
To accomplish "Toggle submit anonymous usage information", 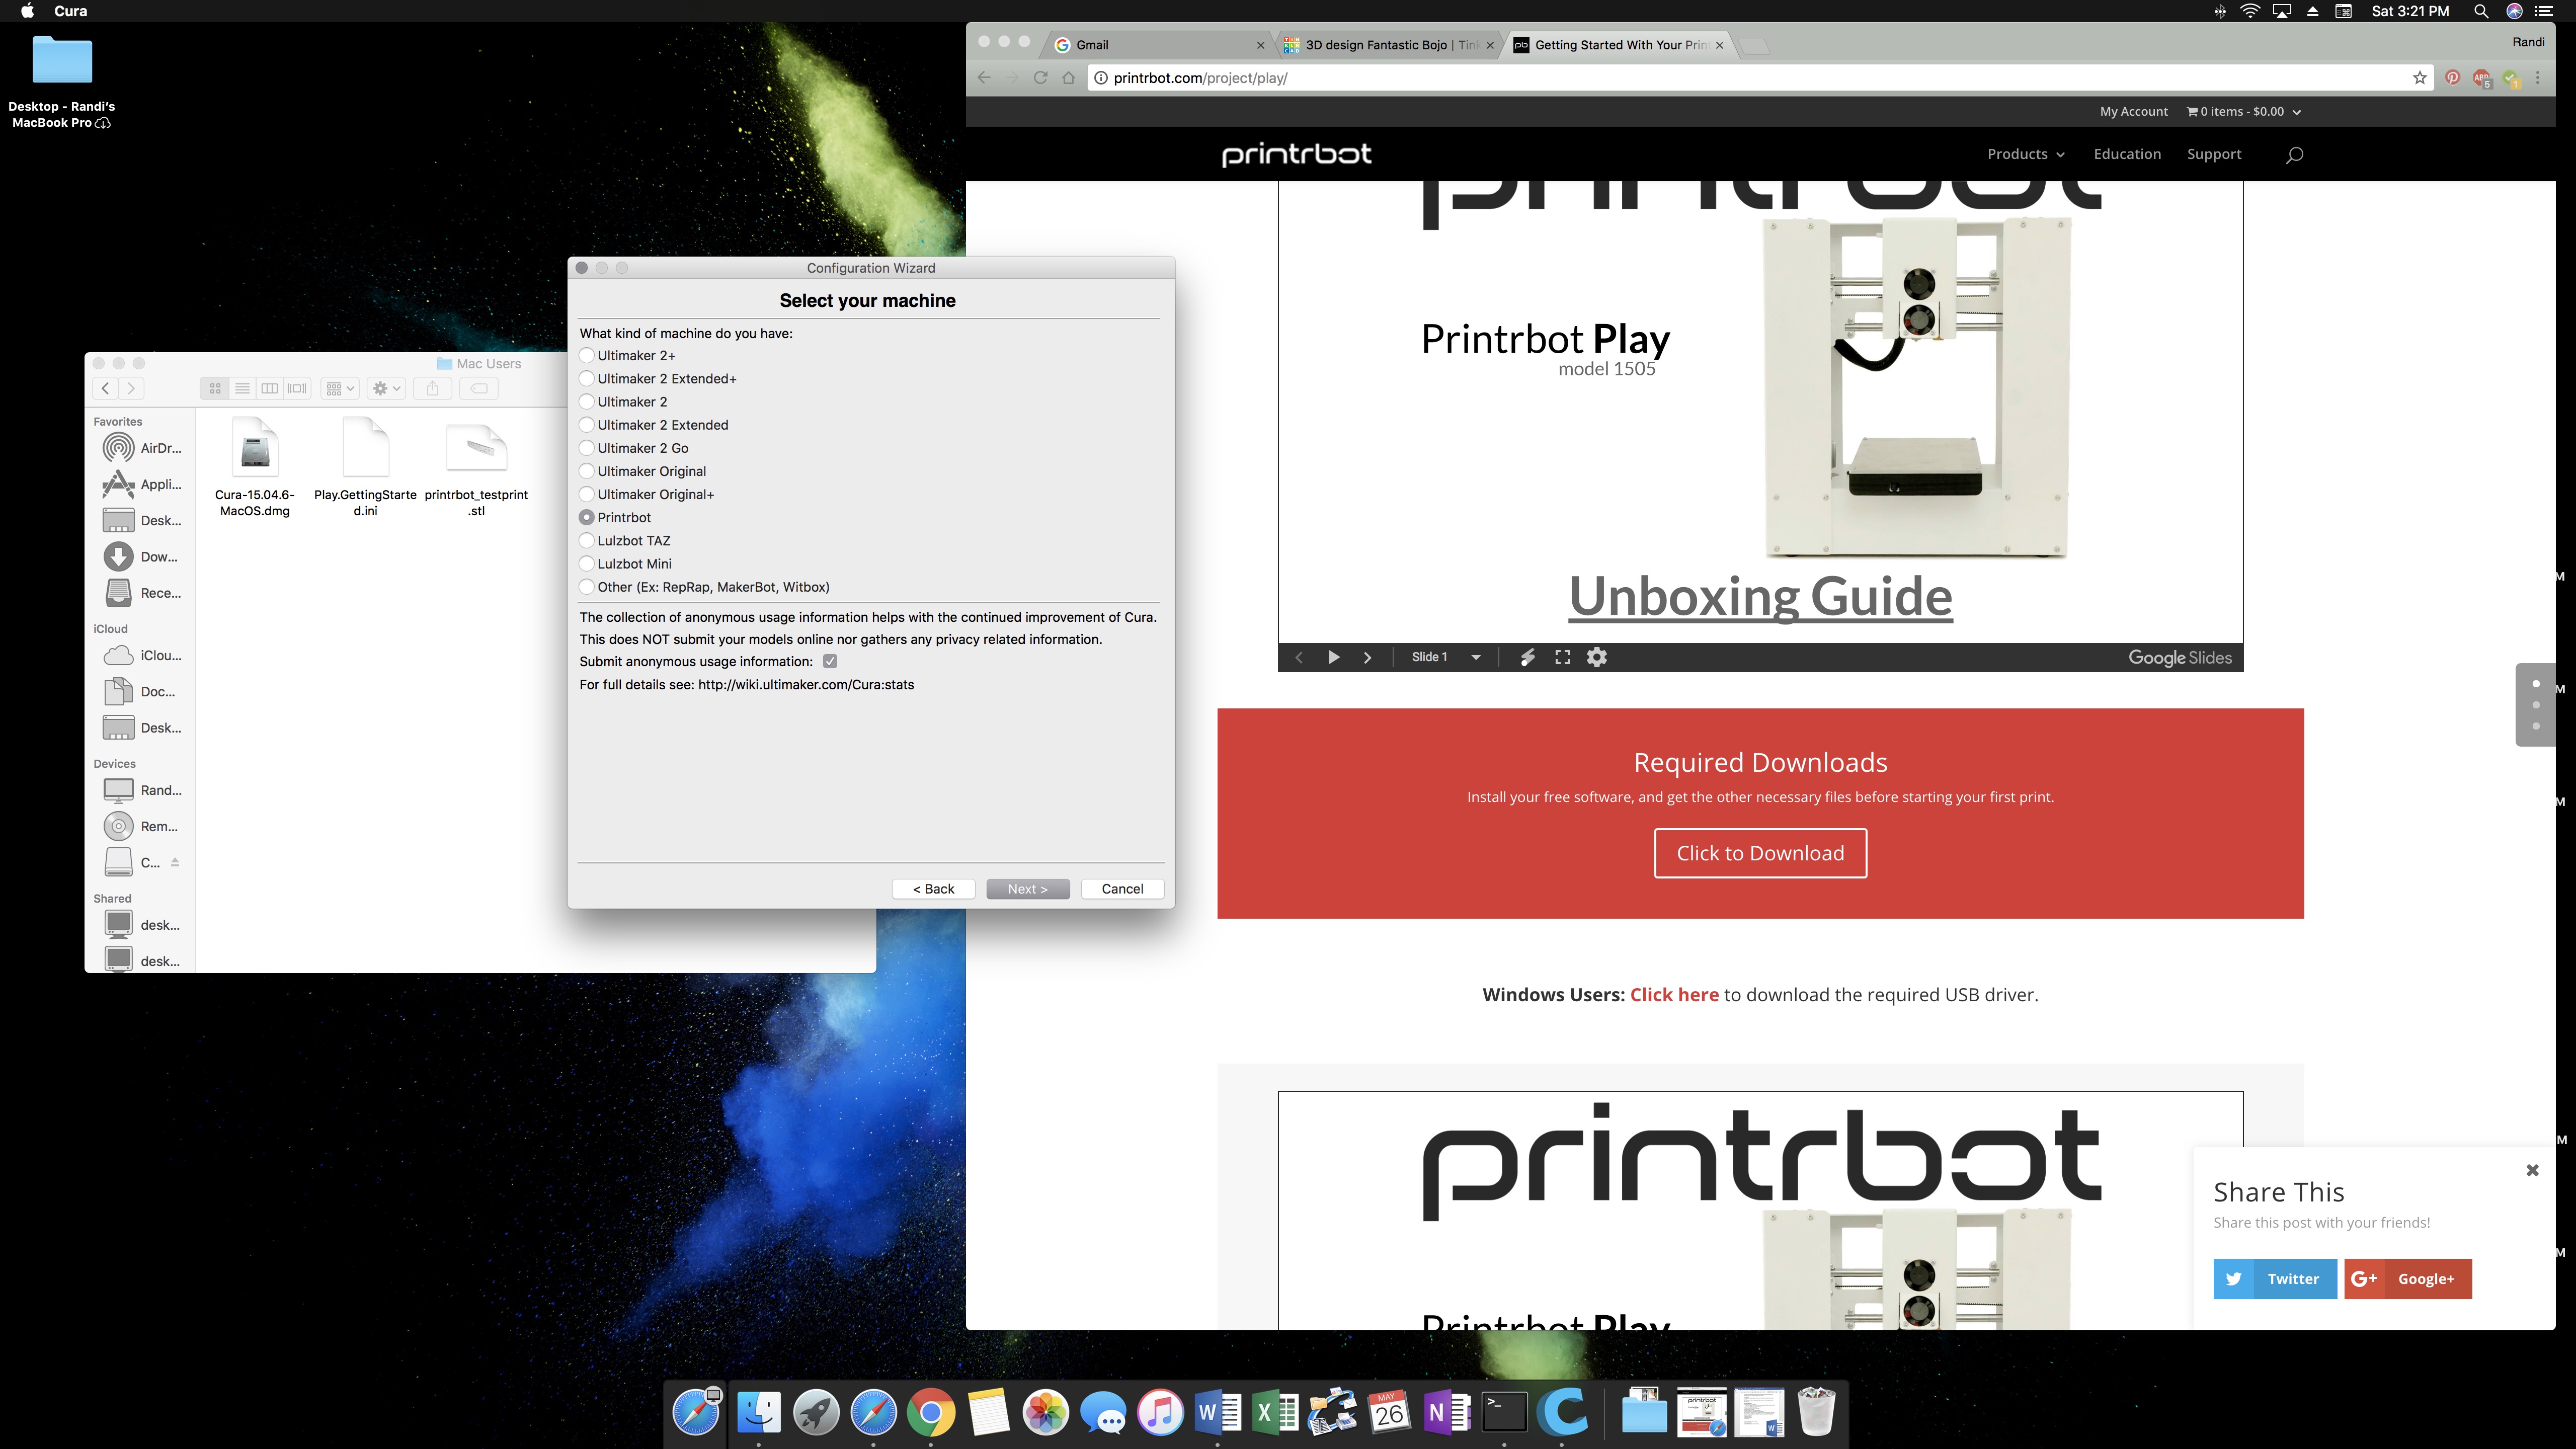I will (830, 660).
